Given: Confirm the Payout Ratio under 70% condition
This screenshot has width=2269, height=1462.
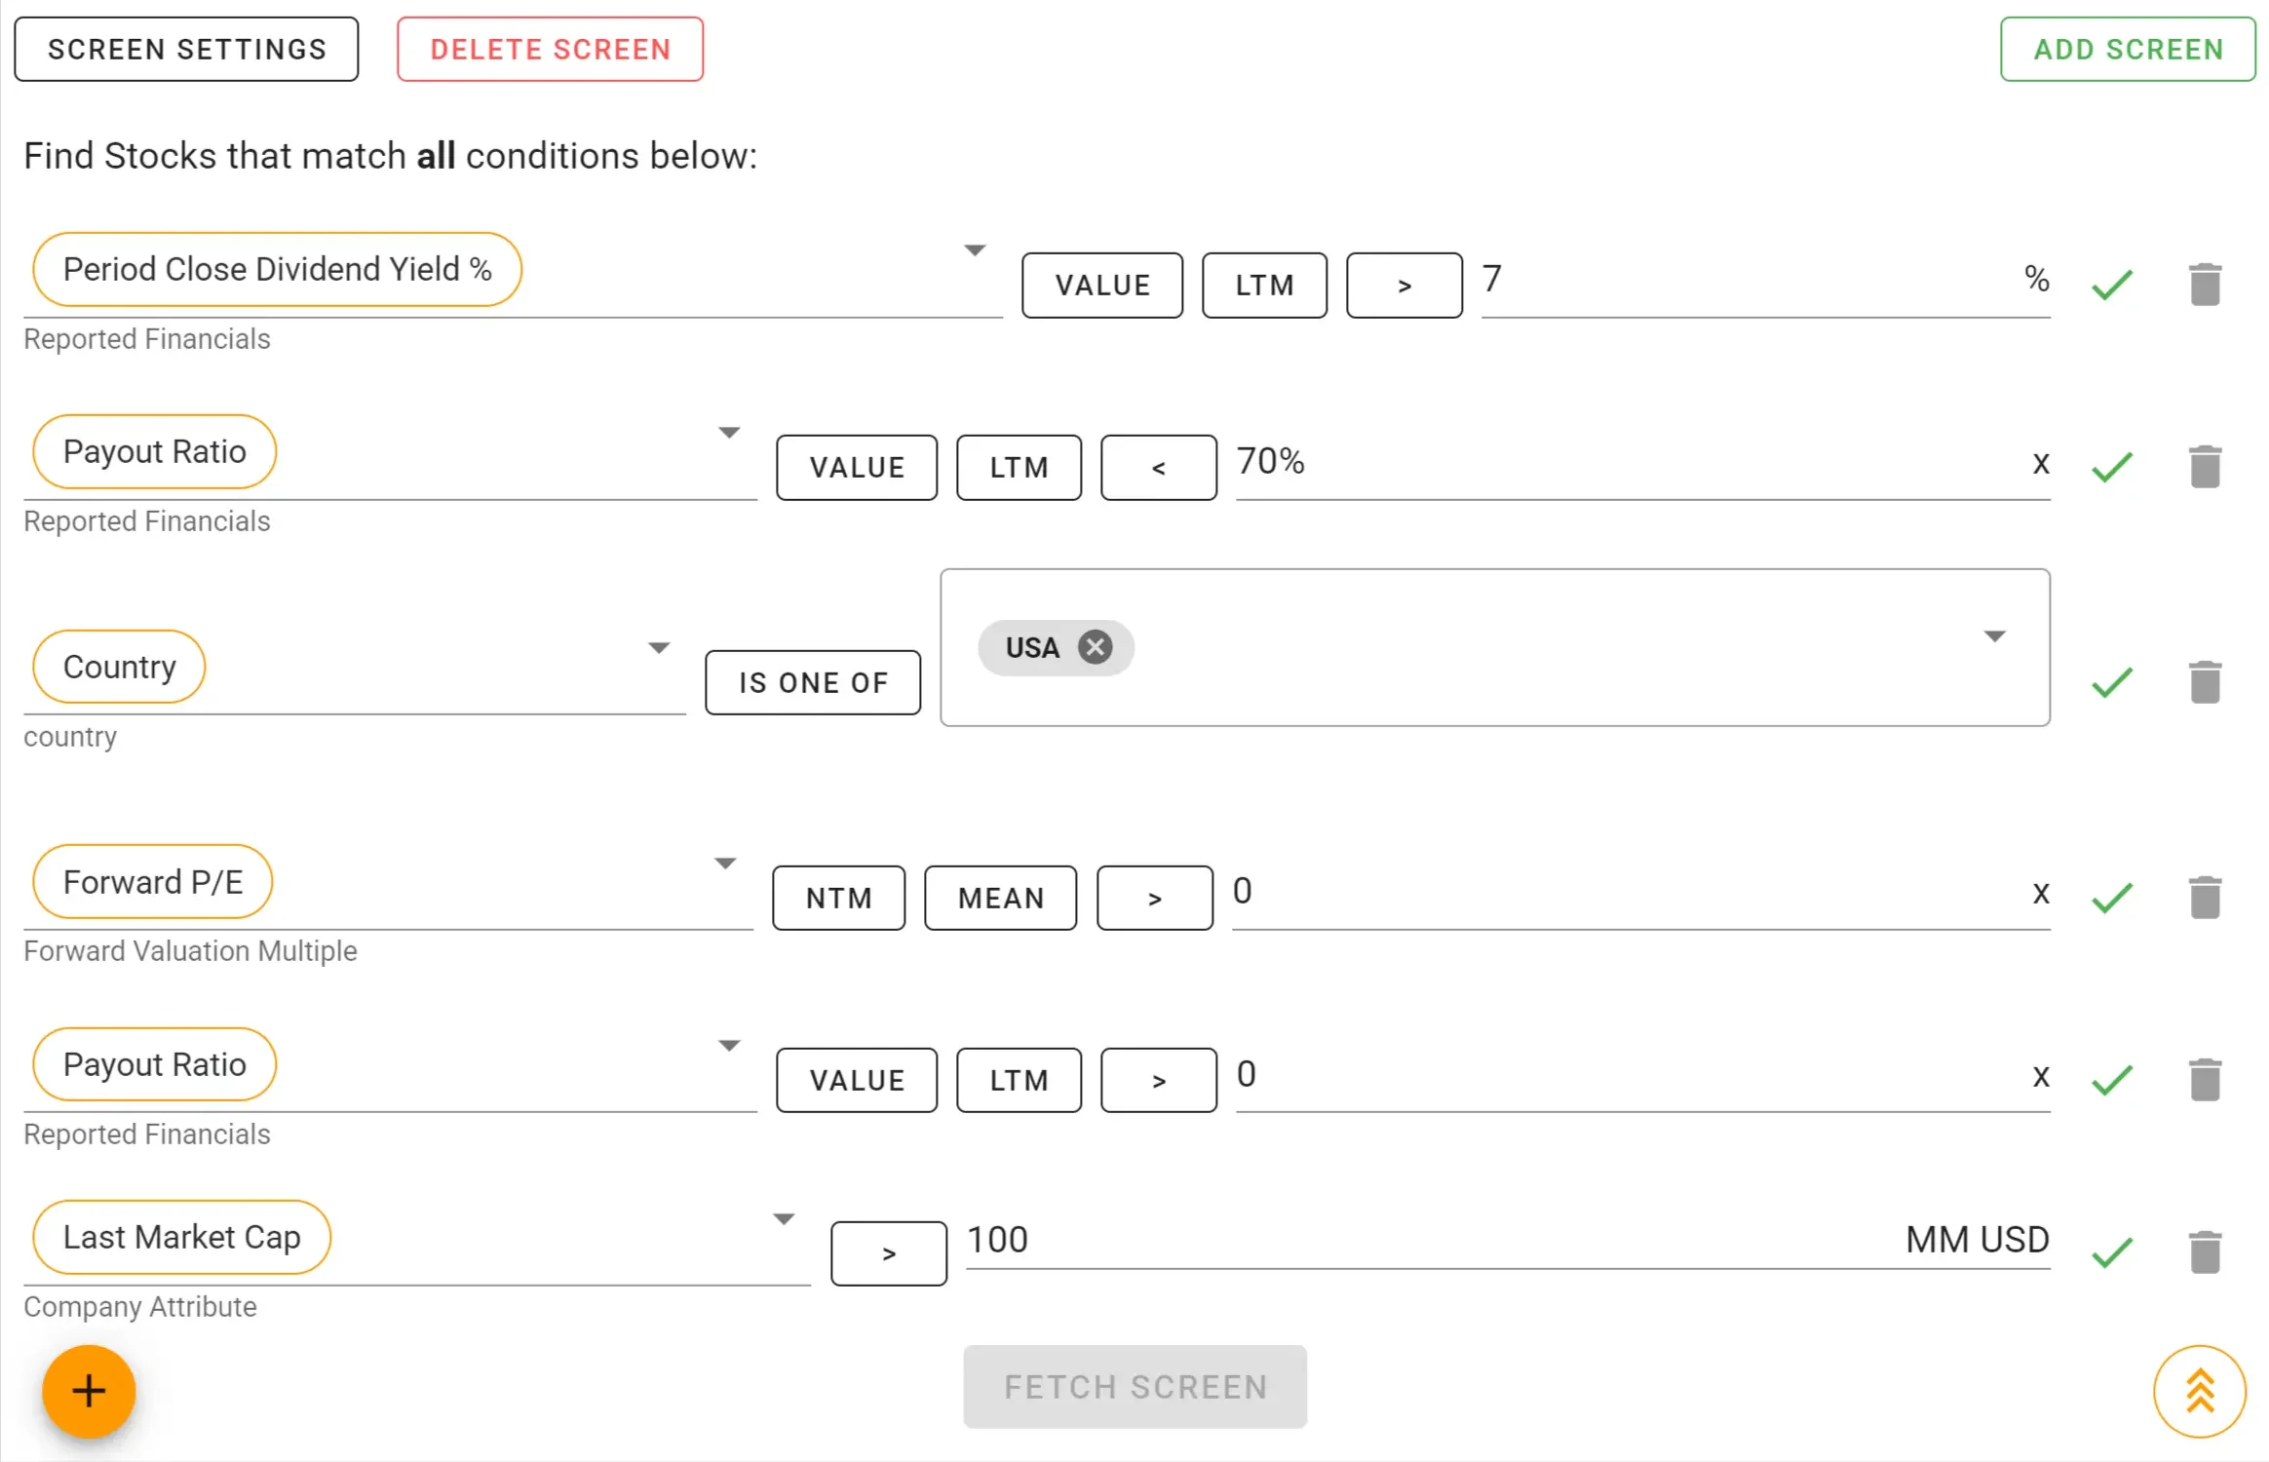Looking at the screenshot, I should pyautogui.click(x=2111, y=466).
